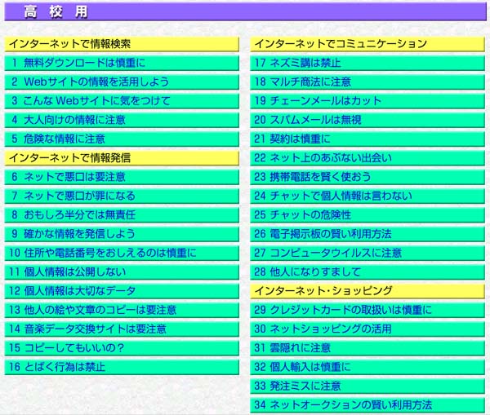Click 20 スパムメールは無視
Image resolution: width=490 pixels, height=415 pixels.
coord(307,120)
